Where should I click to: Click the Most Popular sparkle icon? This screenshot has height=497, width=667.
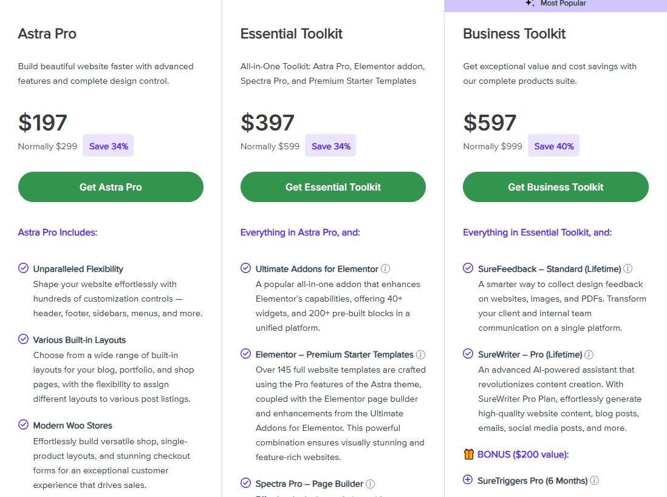click(530, 4)
